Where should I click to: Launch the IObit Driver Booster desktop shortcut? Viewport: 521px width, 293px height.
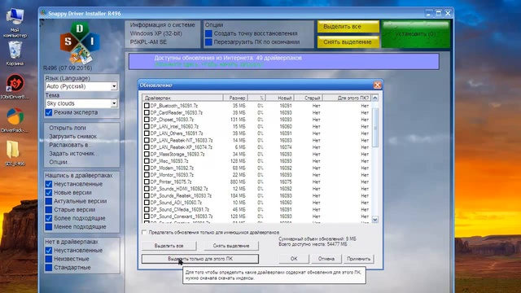15,86
